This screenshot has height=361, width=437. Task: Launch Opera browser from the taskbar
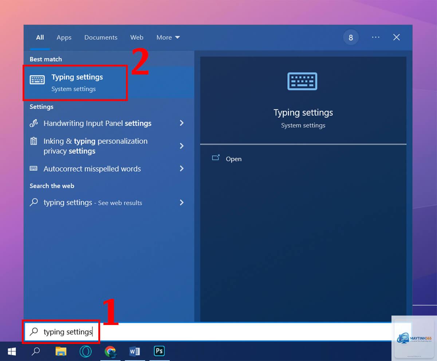tap(86, 351)
